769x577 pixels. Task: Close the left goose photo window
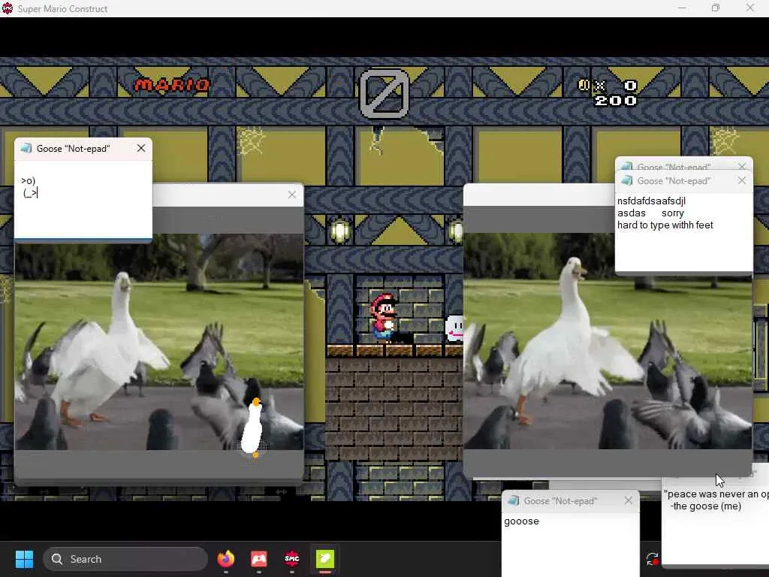point(292,195)
